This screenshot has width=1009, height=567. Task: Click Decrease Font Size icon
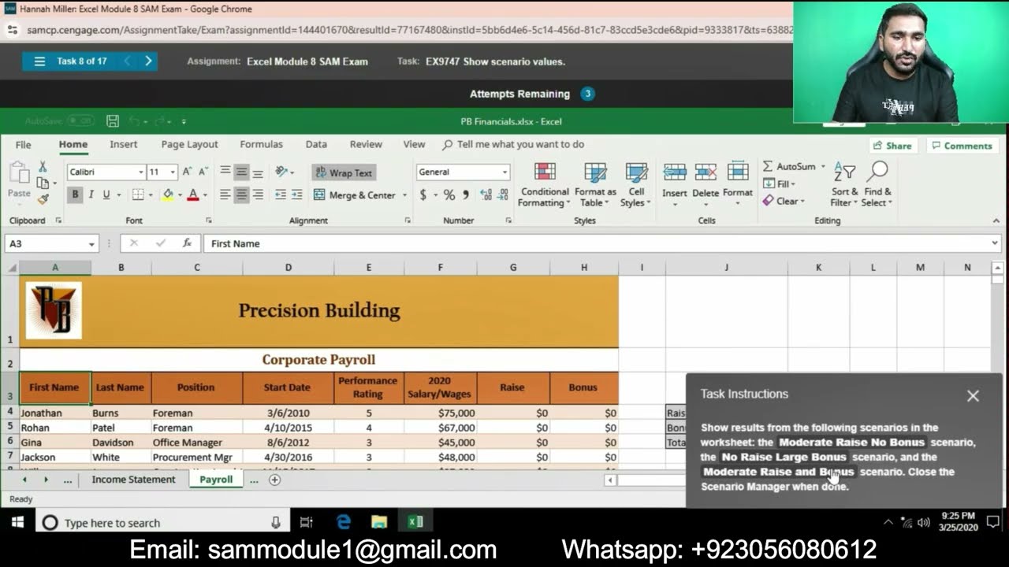(x=203, y=172)
